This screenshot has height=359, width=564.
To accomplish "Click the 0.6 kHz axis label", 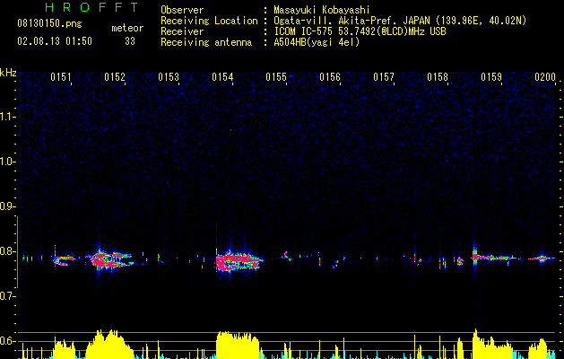I will click(8, 341).
